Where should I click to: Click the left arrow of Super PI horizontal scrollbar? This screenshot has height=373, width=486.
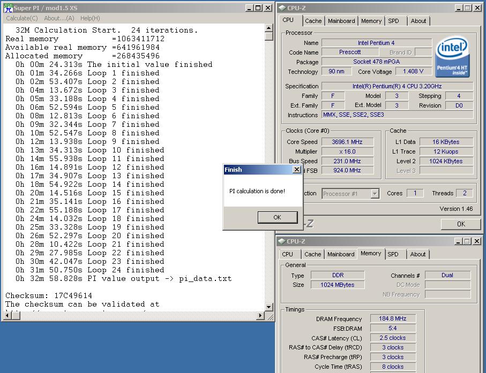pyautogui.click(x=8, y=315)
